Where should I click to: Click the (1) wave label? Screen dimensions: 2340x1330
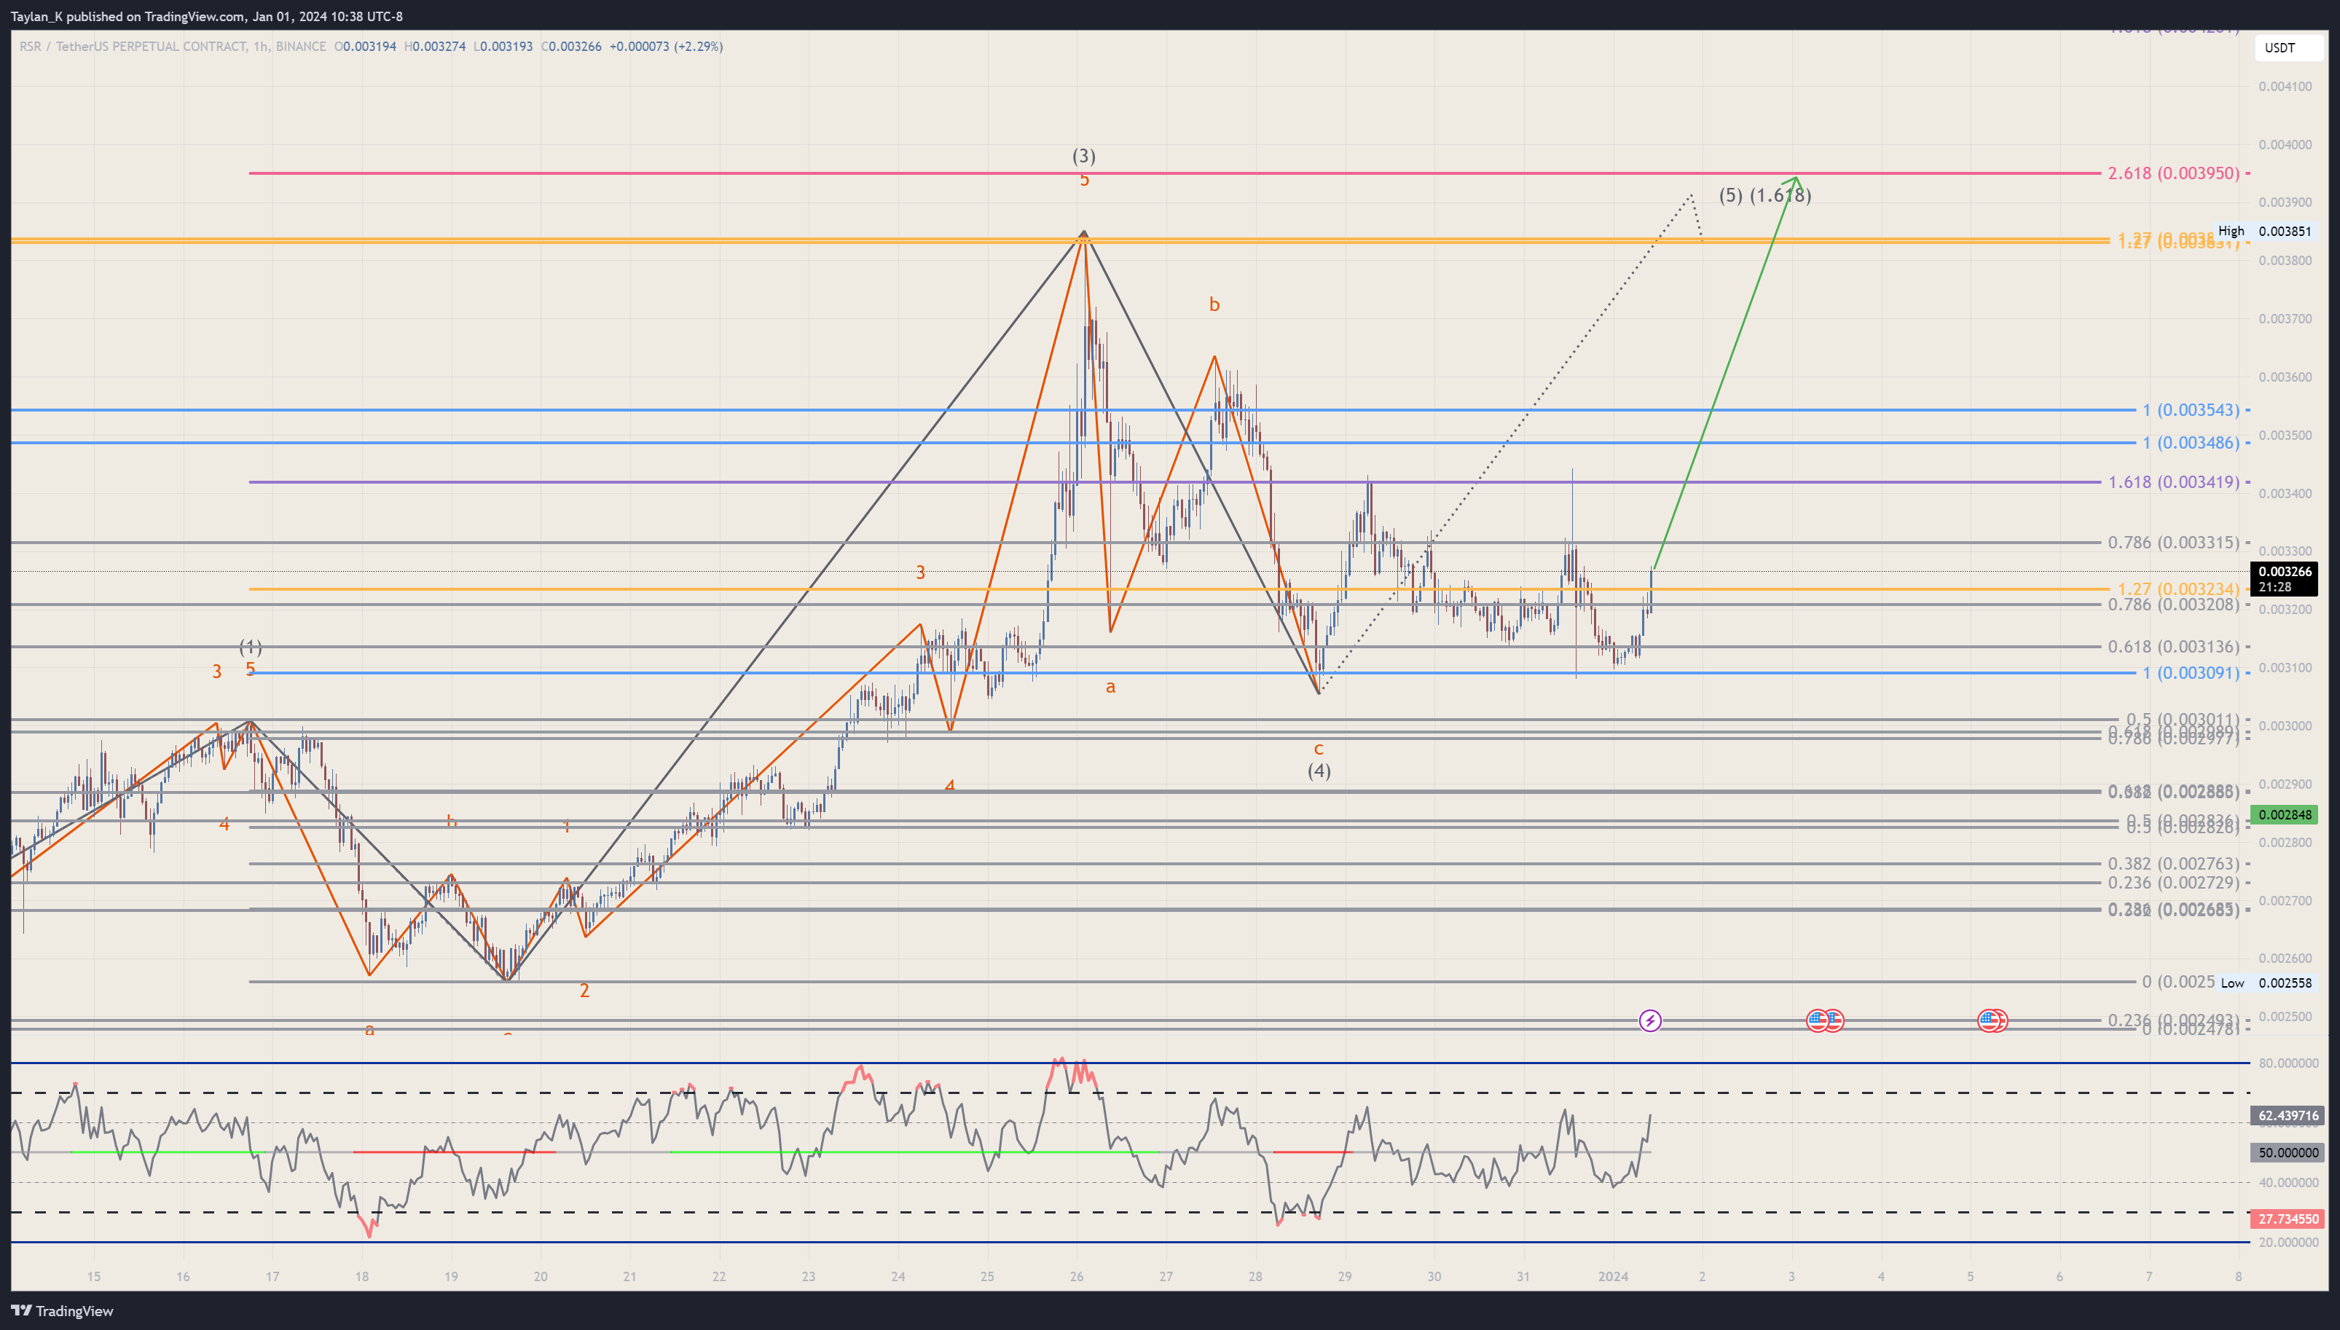tap(251, 648)
